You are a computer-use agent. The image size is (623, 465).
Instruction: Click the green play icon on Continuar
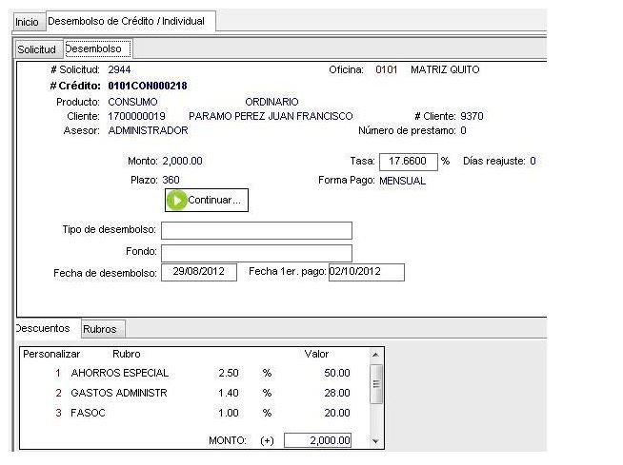pos(176,200)
